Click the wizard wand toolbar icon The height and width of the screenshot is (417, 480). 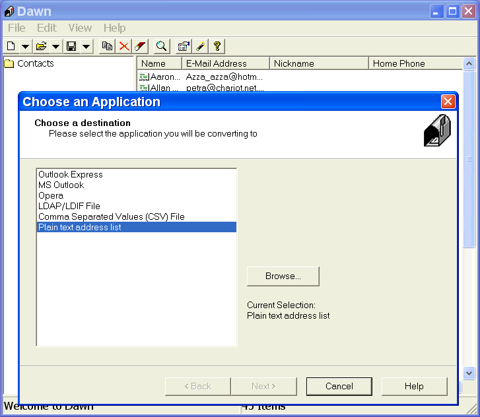(201, 46)
